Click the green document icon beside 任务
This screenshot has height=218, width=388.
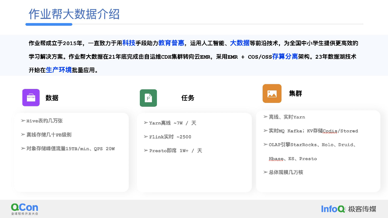click(x=148, y=98)
